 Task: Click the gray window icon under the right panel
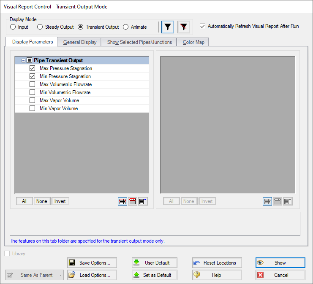click(x=278, y=201)
